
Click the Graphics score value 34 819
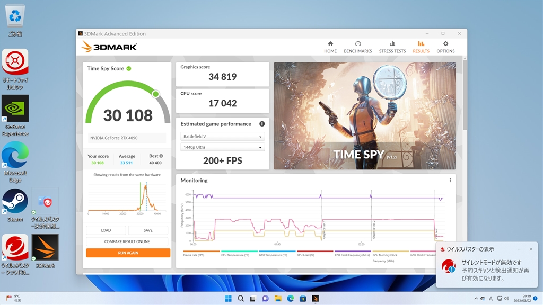pos(222,77)
